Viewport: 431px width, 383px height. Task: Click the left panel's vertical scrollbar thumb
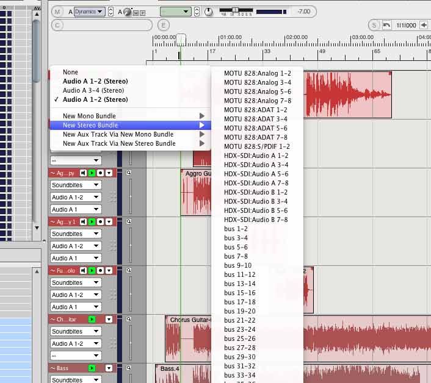pyautogui.click(x=36, y=51)
